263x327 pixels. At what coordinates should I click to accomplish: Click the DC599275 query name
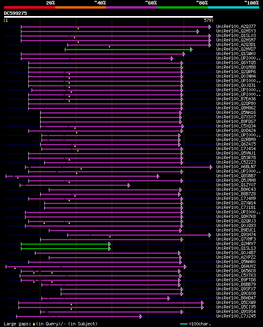pos(16,13)
